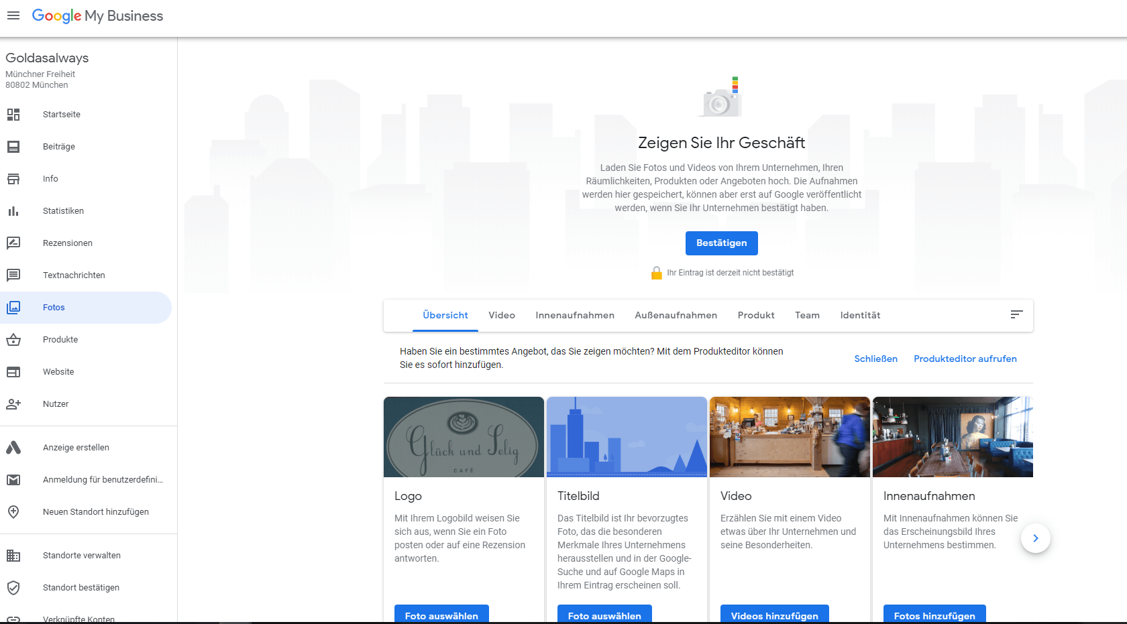
Task: Click the Goldasalways business name
Action: [47, 58]
